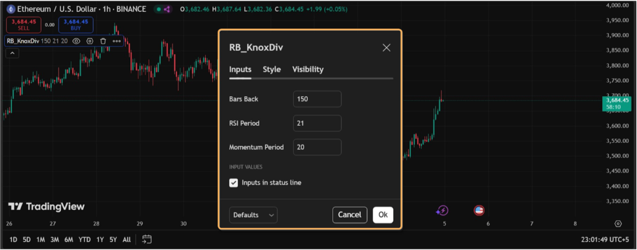Open the go-to-date calendar icon
Image resolution: width=637 pixels, height=250 pixels.
coord(147,239)
